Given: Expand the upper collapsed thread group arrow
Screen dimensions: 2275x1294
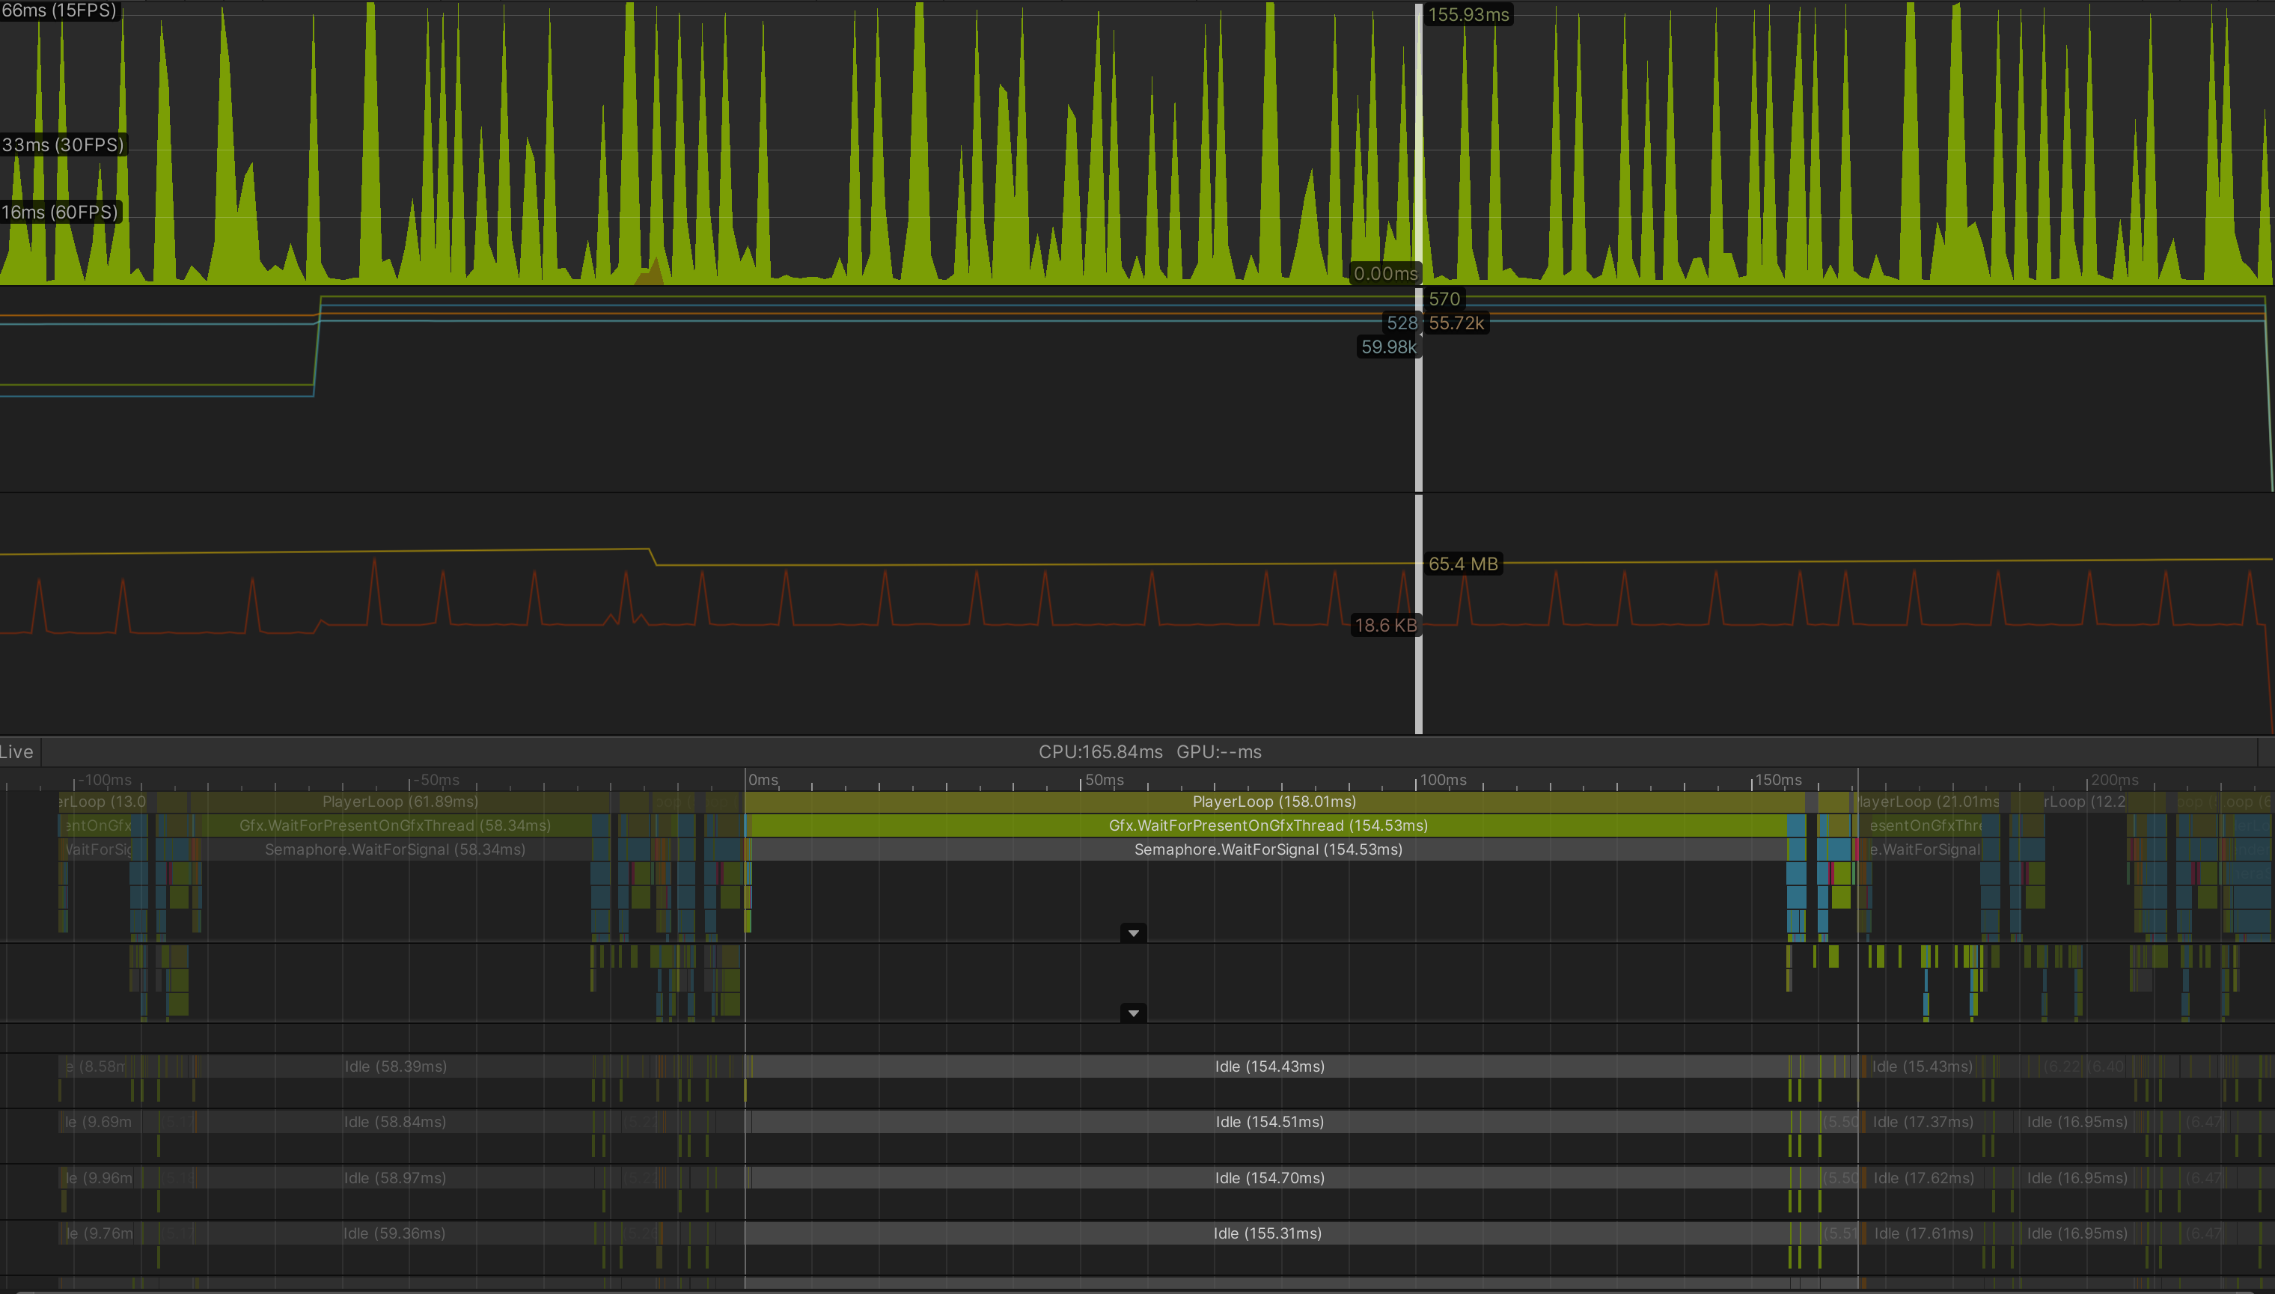Looking at the screenshot, I should click(1134, 933).
